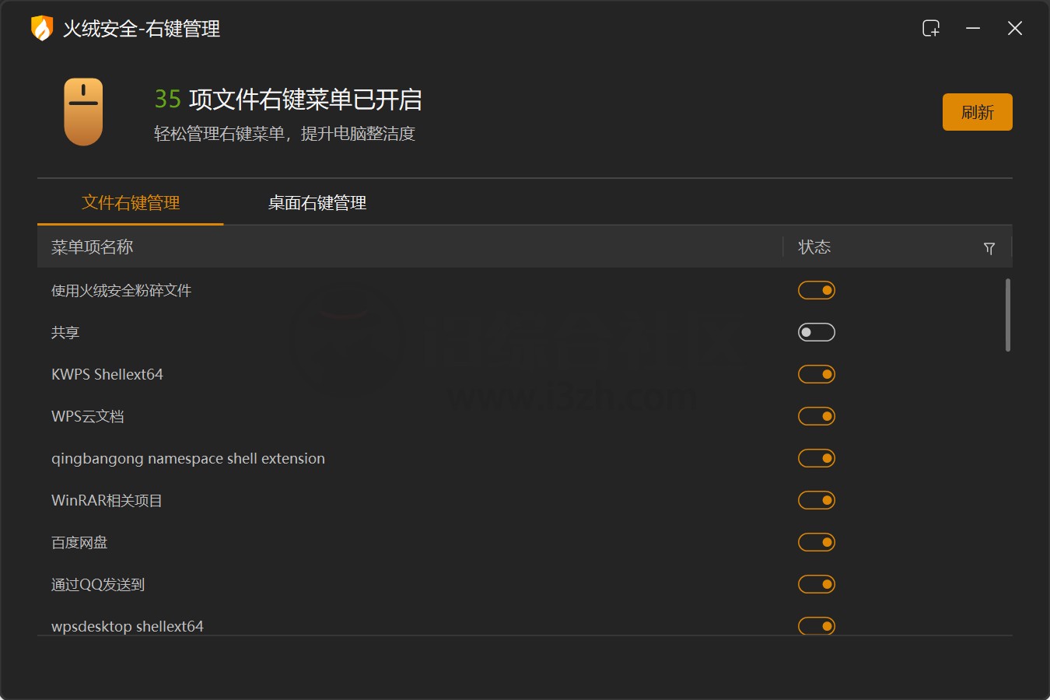Click the 刷新 refresh button
1050x700 pixels.
pyautogui.click(x=978, y=112)
